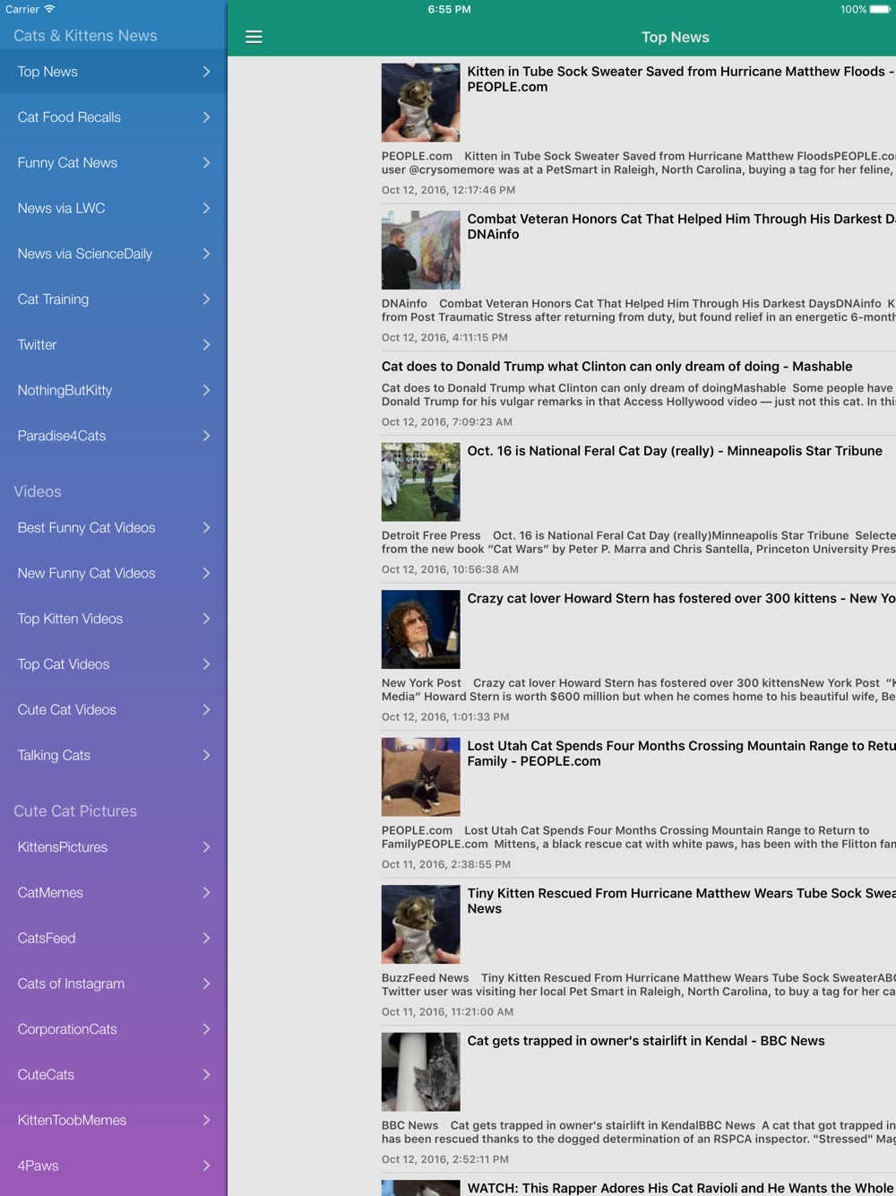This screenshot has width=896, height=1196.
Task: Expand NothingButKitty row chevron
Action: pyautogui.click(x=206, y=390)
